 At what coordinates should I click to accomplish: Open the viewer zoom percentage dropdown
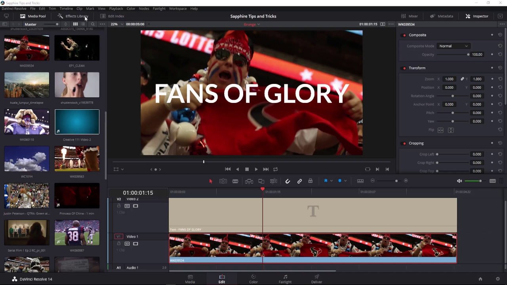coord(117,24)
